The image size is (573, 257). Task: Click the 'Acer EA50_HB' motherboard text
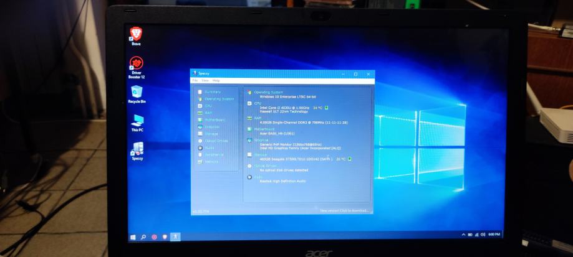pos(277,133)
